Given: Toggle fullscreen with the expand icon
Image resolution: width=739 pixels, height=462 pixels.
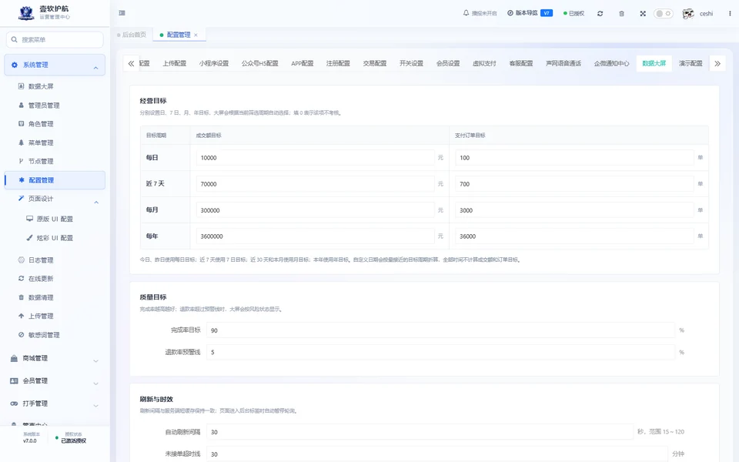Looking at the screenshot, I should pyautogui.click(x=643, y=14).
